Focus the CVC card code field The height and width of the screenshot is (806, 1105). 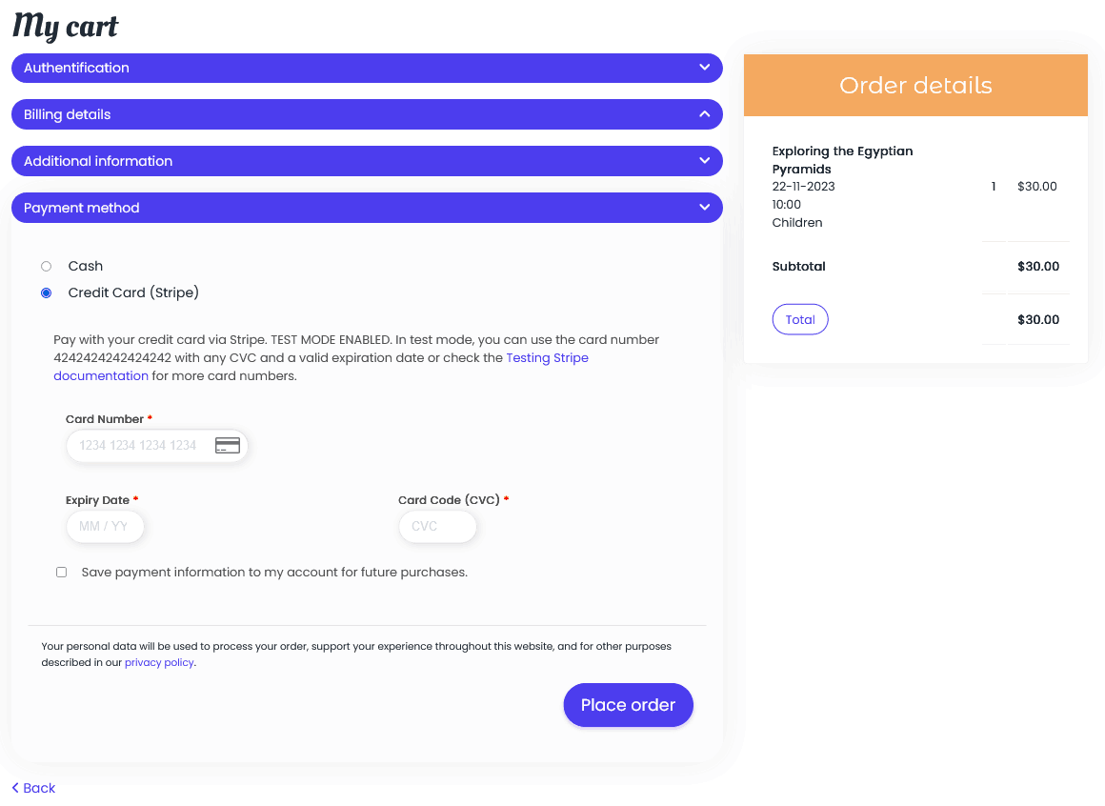pos(437,526)
